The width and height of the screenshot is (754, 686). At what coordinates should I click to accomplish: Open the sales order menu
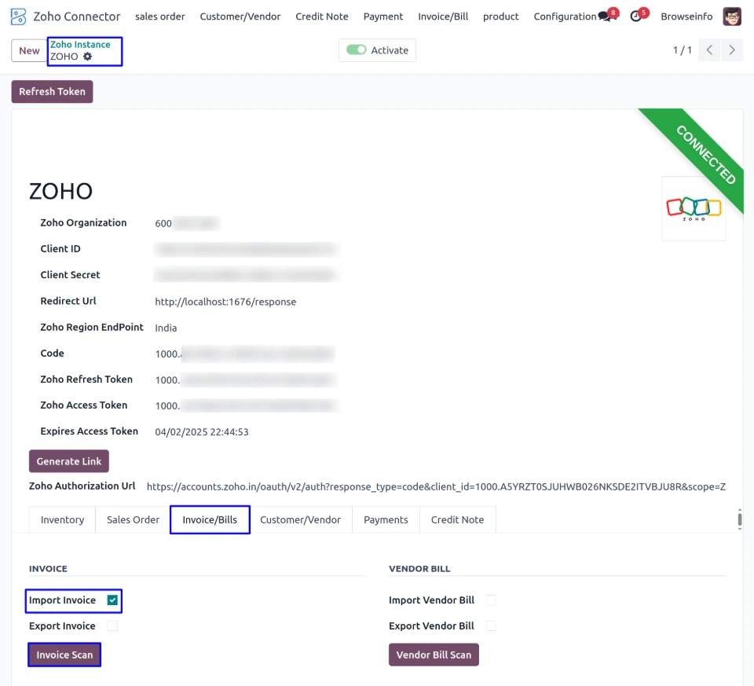[160, 17]
